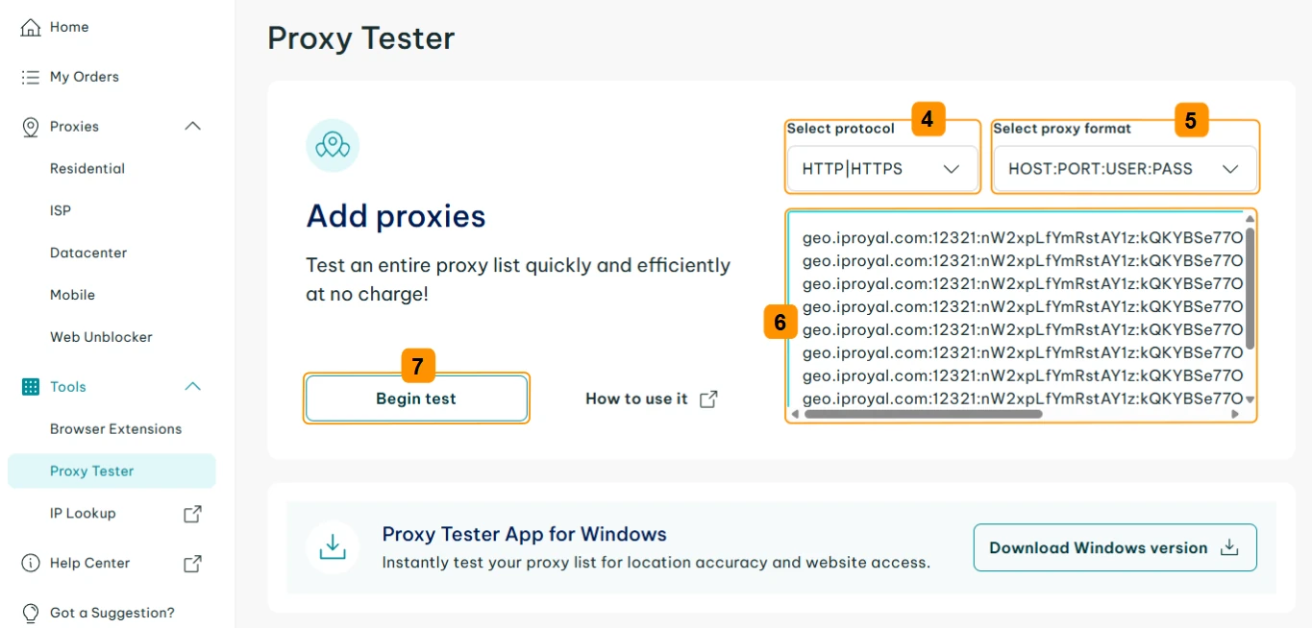Click the suggestion lightbulb icon

coord(31,613)
